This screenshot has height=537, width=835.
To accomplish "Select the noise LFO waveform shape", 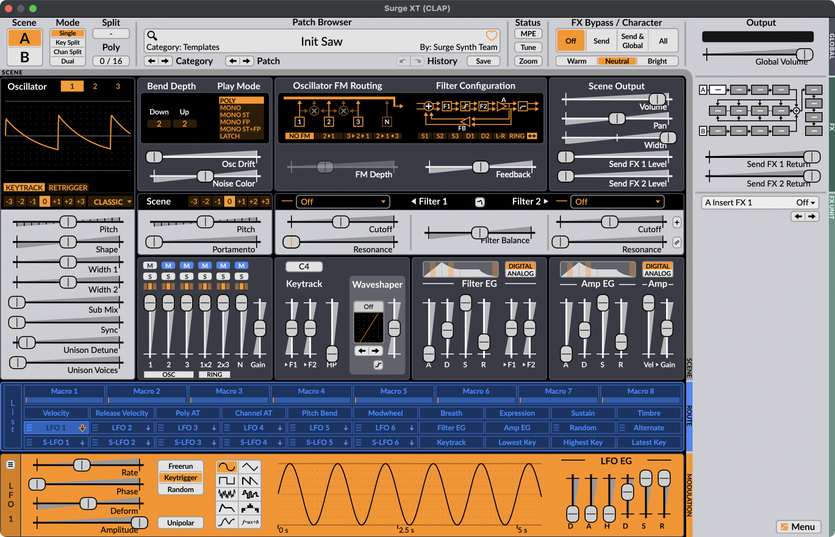I will point(226,494).
